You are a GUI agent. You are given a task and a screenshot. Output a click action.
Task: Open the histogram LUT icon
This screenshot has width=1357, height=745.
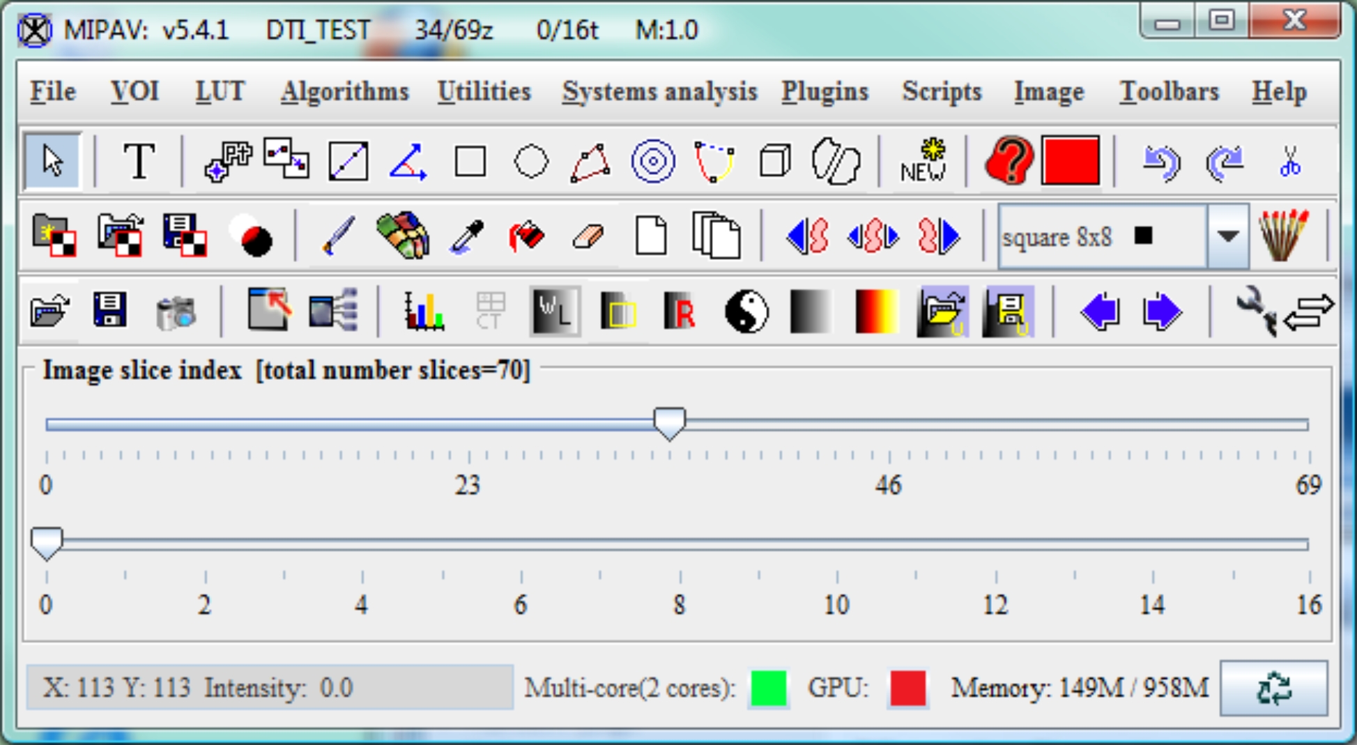(x=424, y=311)
